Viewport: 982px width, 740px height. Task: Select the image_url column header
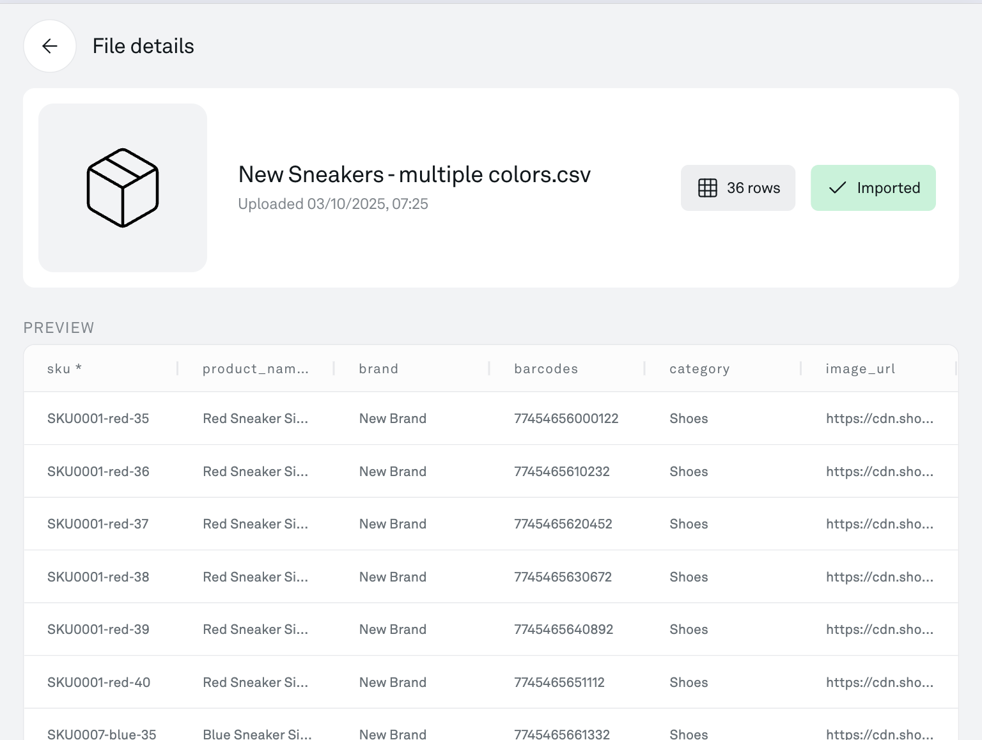click(x=860, y=369)
